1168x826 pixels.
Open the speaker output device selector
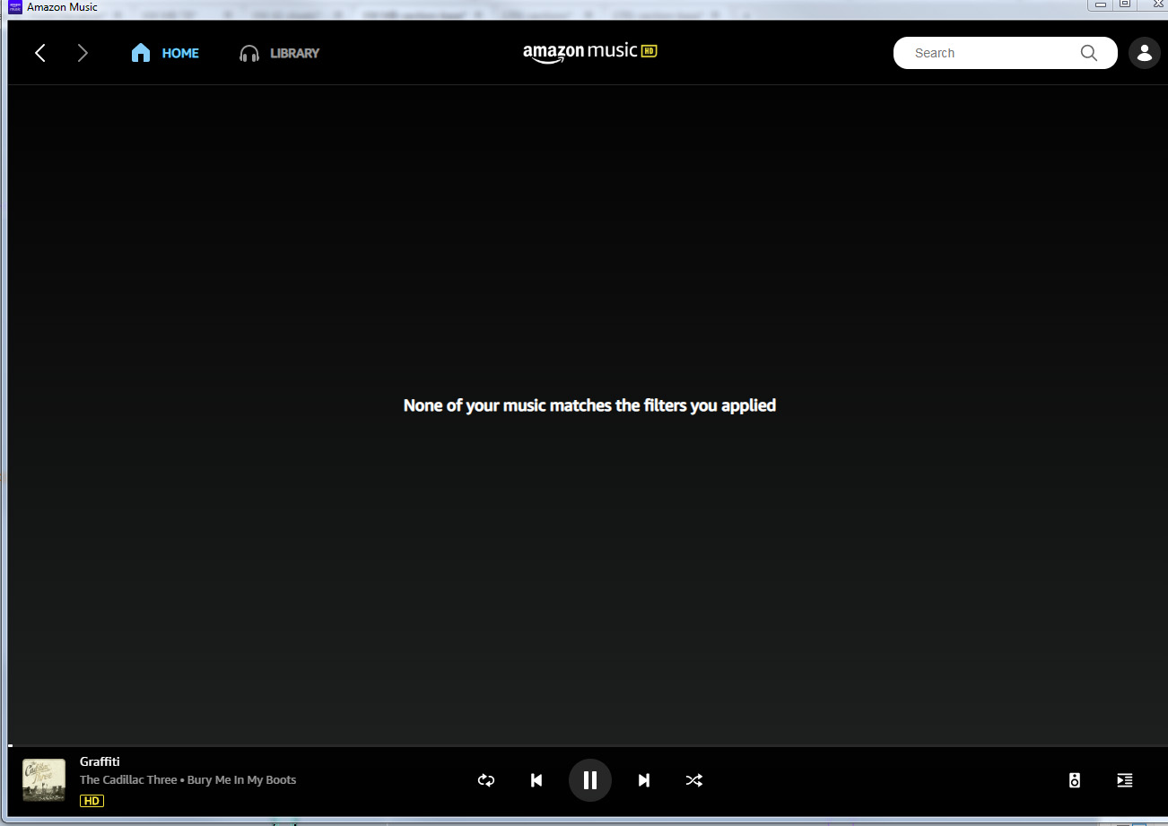(x=1074, y=780)
